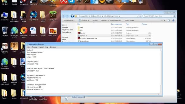Click the Explorer Back navigation arrow
Image resolution: width=185 pixels, height=104 pixels.
(x=64, y=16)
